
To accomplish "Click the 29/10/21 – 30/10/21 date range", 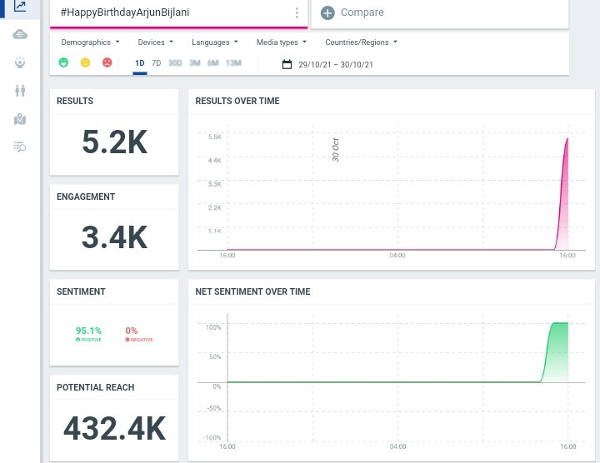I will (336, 65).
